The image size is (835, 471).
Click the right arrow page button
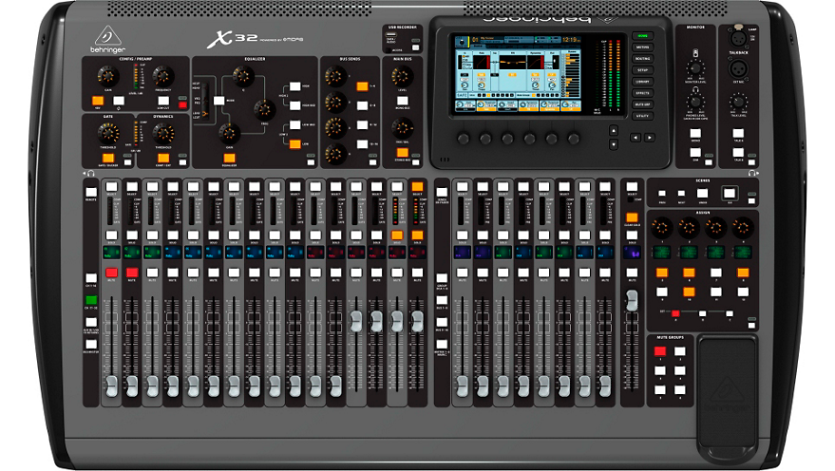click(x=650, y=138)
